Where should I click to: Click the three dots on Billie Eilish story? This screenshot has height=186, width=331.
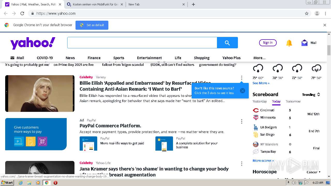[x=242, y=78]
